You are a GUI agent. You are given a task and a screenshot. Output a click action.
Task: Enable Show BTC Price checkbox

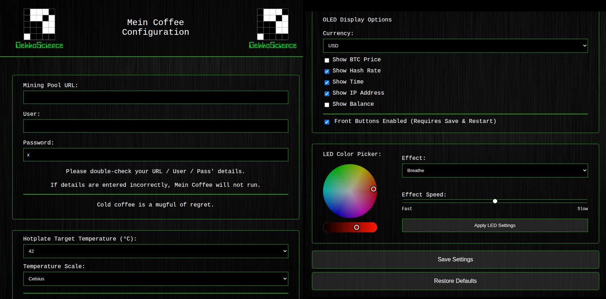click(x=327, y=60)
